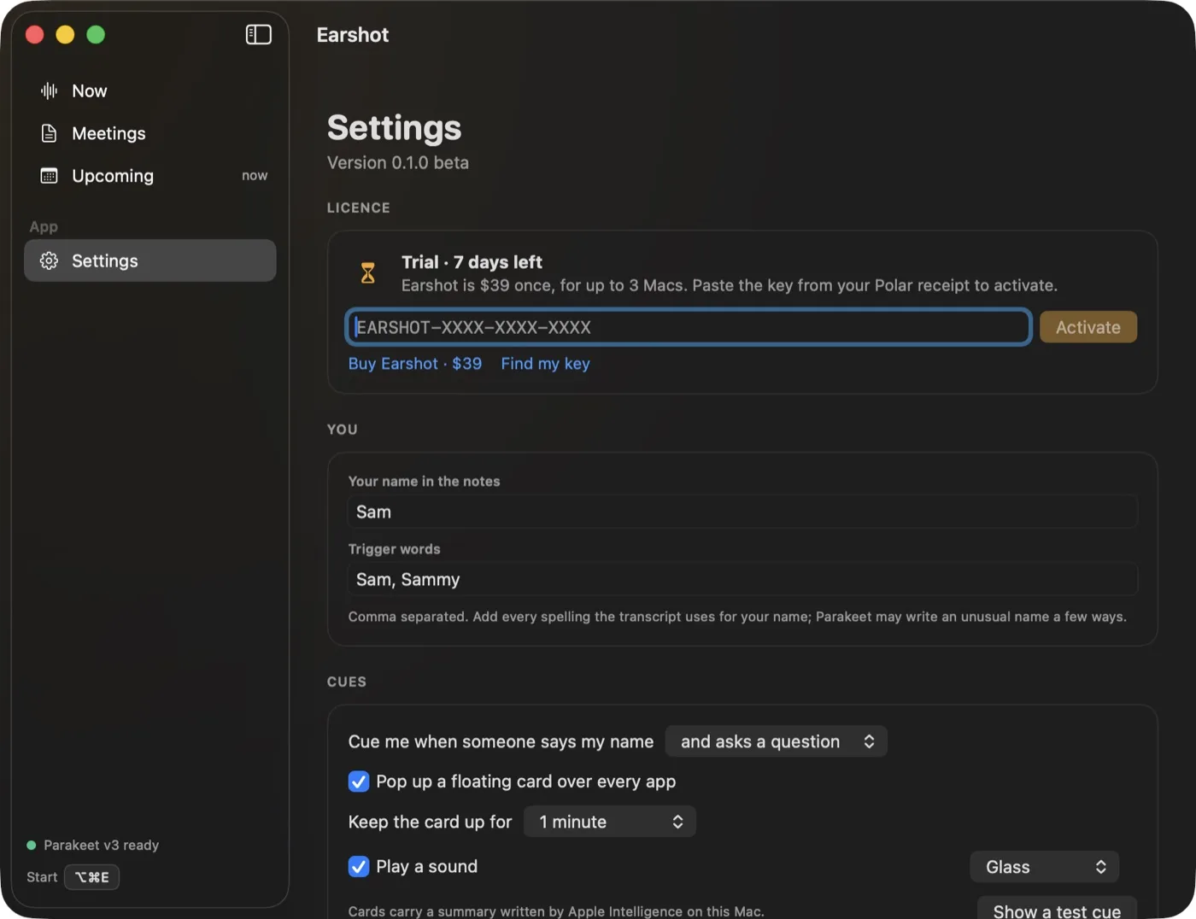Open the 'and asks a question' dropdown
Viewport: 1196px width, 919px height.
click(776, 741)
